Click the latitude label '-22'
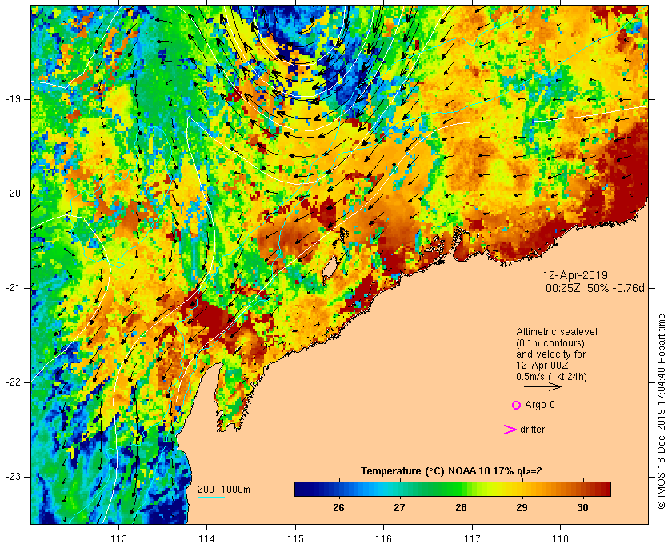This screenshot has height=544, width=672. [13, 382]
